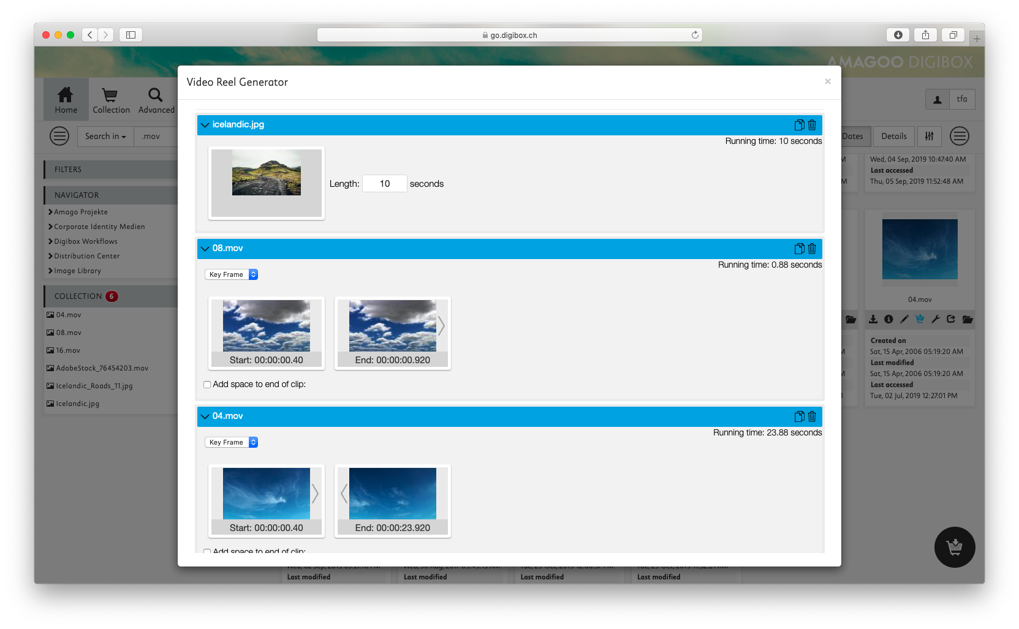Close the Video Reel Generator dialog

[x=827, y=81]
